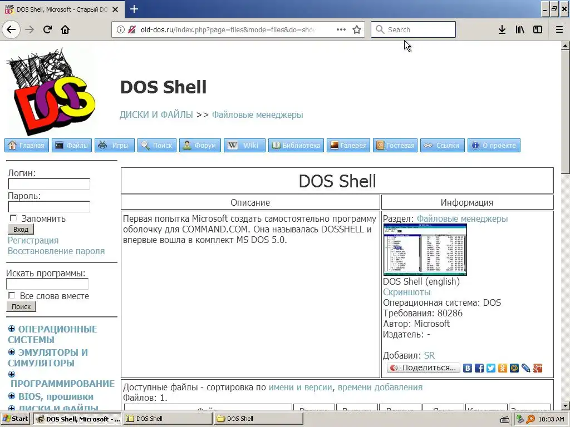Open the Главная menu tab
This screenshot has width=570, height=427.
tap(27, 145)
